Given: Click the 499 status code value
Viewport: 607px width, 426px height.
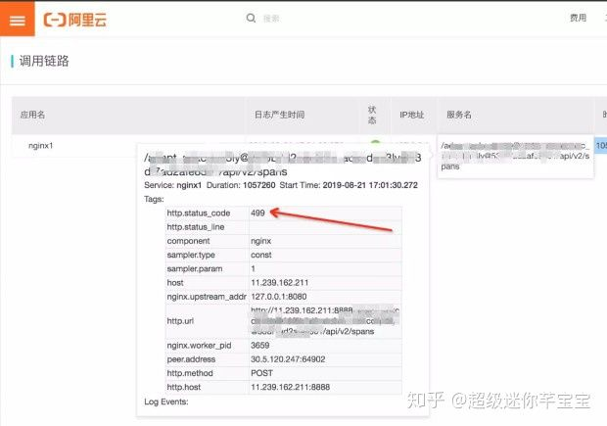Looking at the screenshot, I should point(257,213).
